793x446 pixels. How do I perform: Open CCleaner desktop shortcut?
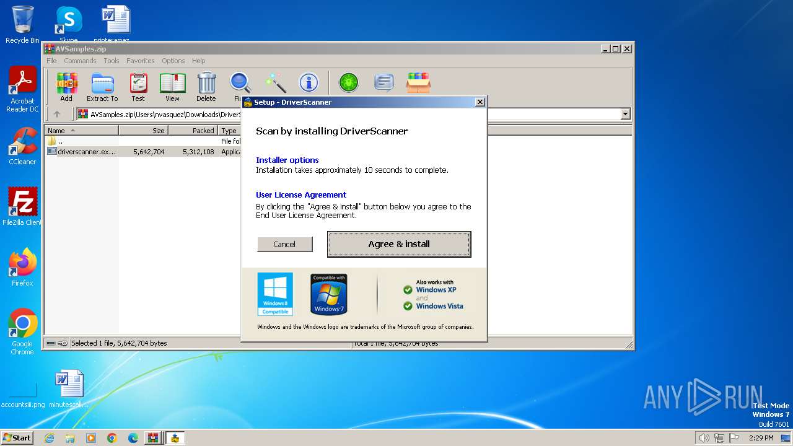coord(22,146)
